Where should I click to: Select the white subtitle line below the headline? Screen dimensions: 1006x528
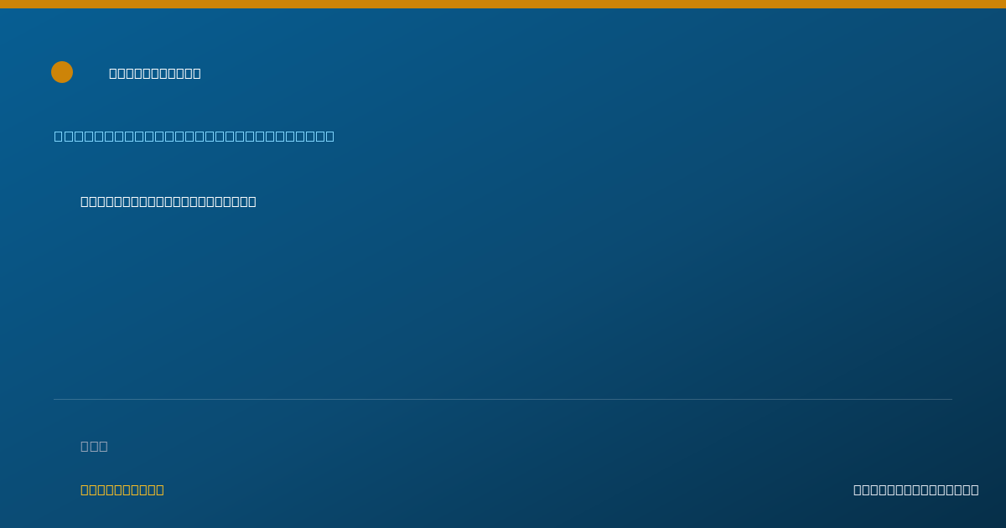[169, 201]
